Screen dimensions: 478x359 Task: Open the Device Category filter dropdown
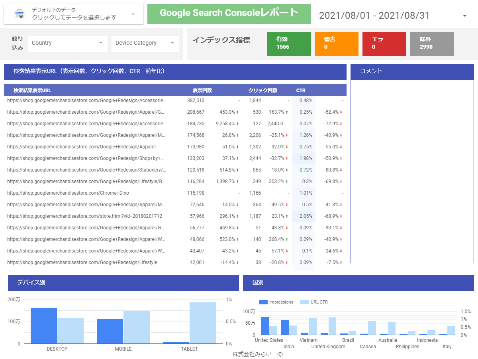coord(145,43)
